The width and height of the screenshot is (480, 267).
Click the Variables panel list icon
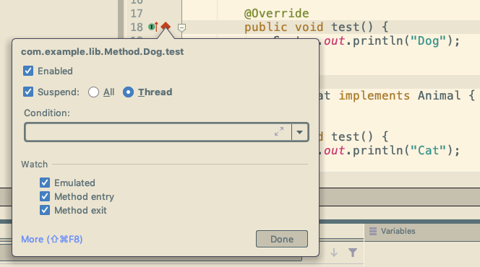coord(373,231)
